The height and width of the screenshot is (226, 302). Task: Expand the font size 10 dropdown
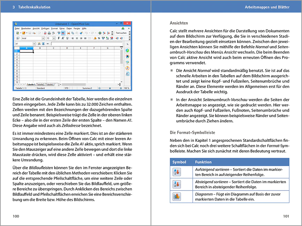[x=54, y=38]
